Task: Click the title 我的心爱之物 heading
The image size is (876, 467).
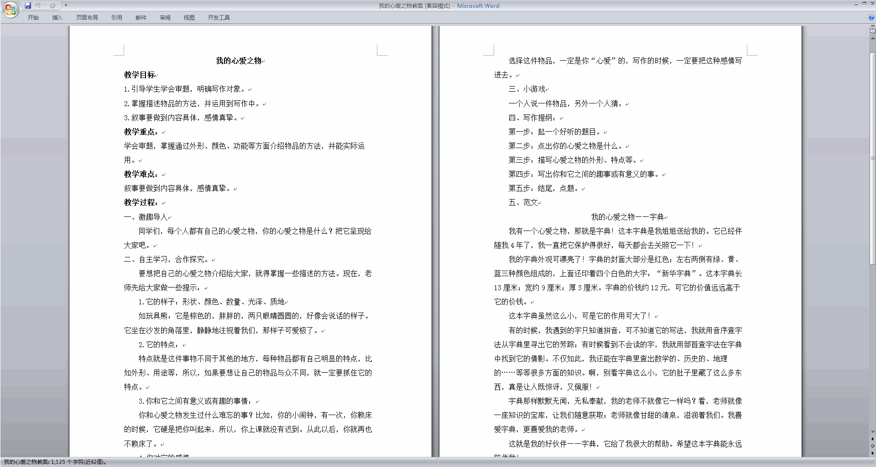Action: 239,61
